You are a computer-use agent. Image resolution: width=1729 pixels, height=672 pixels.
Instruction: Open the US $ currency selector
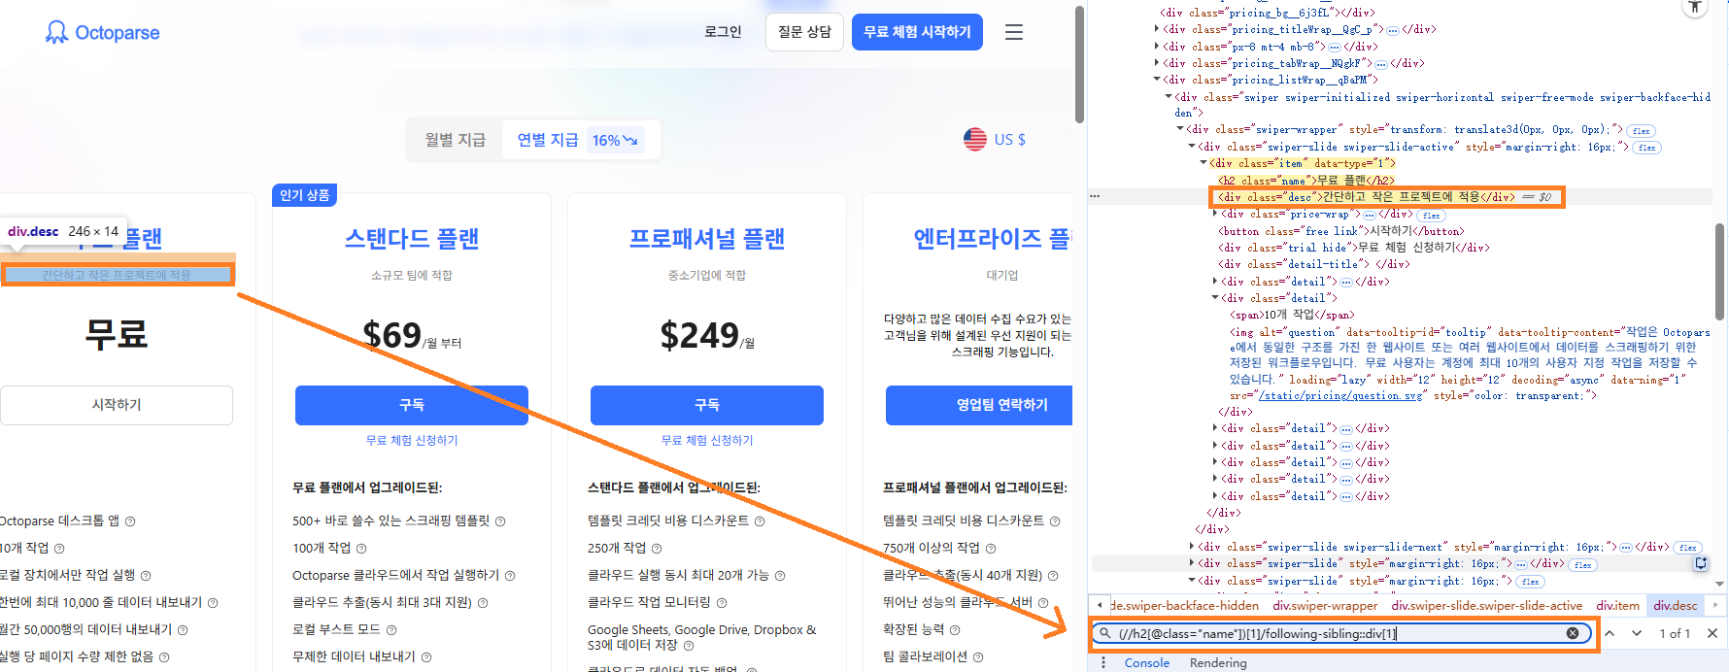(x=995, y=140)
